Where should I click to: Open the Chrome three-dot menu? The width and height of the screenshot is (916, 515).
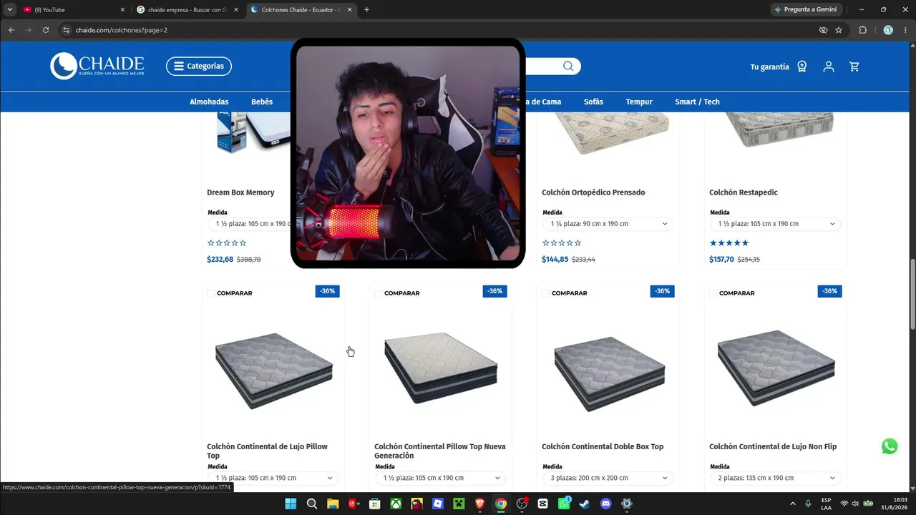pos(905,30)
